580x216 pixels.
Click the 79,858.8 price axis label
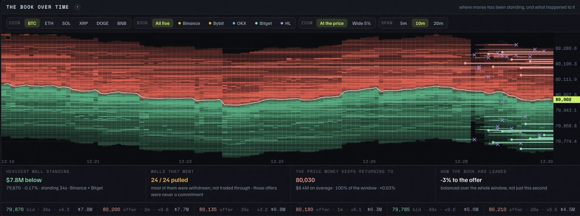[x=566, y=126]
